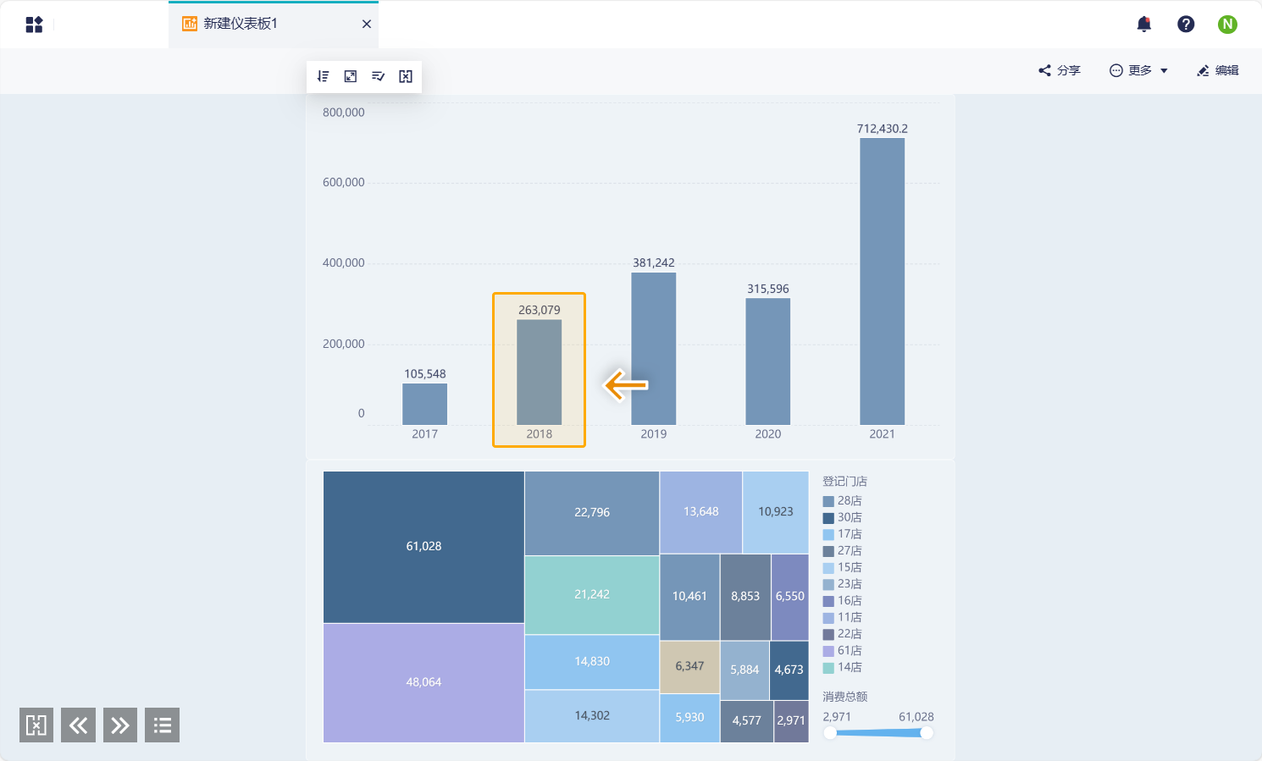Screen dimensions: 1262x761
Task: Open the list icon at bottom left
Action: (162, 725)
